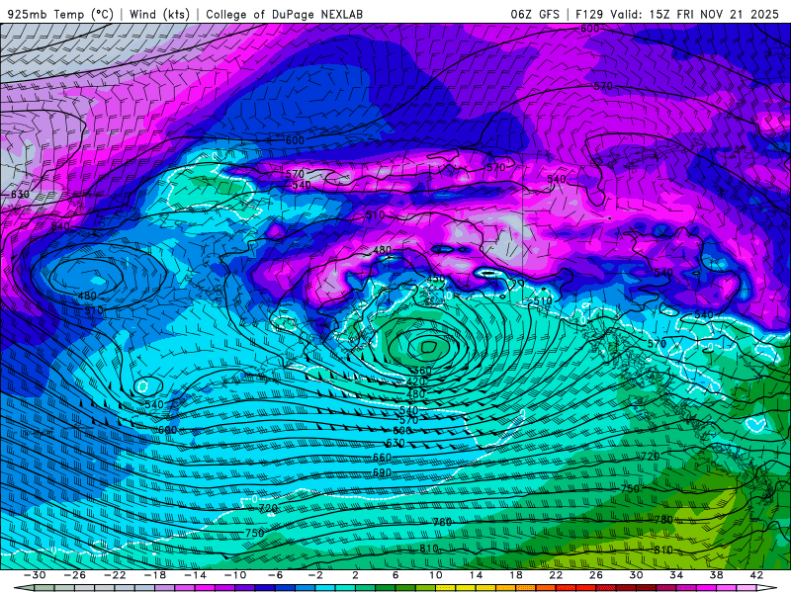
Task: Click 'Valid: 15Z FRI NOV 21 2025' text
Action: (x=695, y=15)
